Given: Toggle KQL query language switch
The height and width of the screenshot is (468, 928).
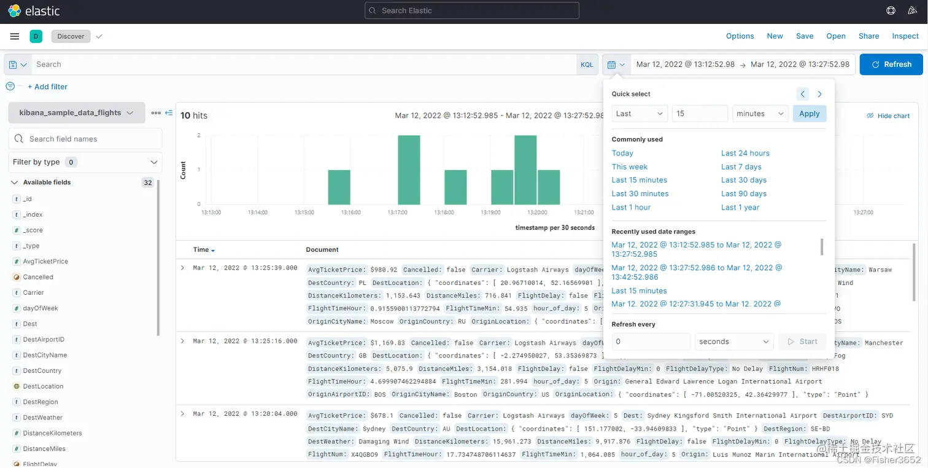Looking at the screenshot, I should (x=587, y=64).
